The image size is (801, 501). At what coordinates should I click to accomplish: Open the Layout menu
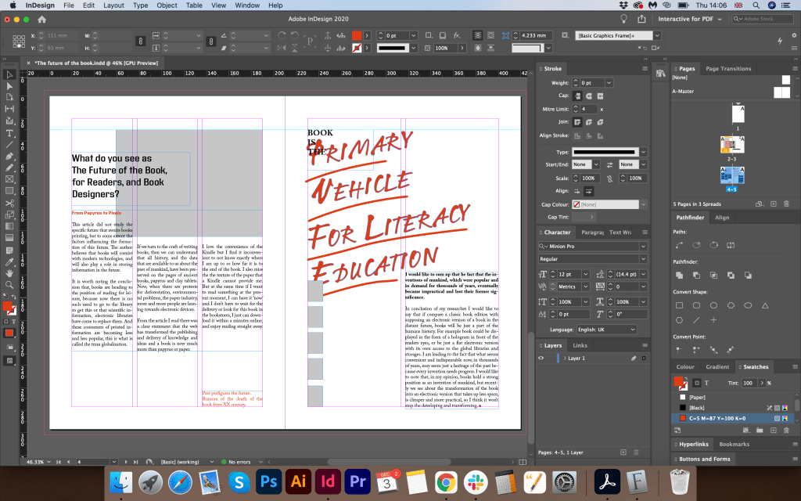[113, 5]
